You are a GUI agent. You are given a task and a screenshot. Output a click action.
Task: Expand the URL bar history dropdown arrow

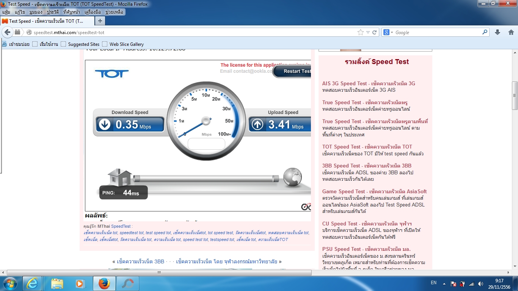[368, 33]
